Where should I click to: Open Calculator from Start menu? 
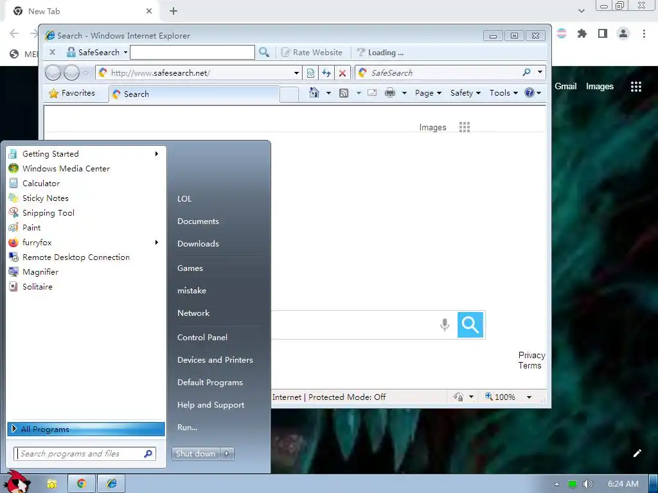[x=85, y=183]
